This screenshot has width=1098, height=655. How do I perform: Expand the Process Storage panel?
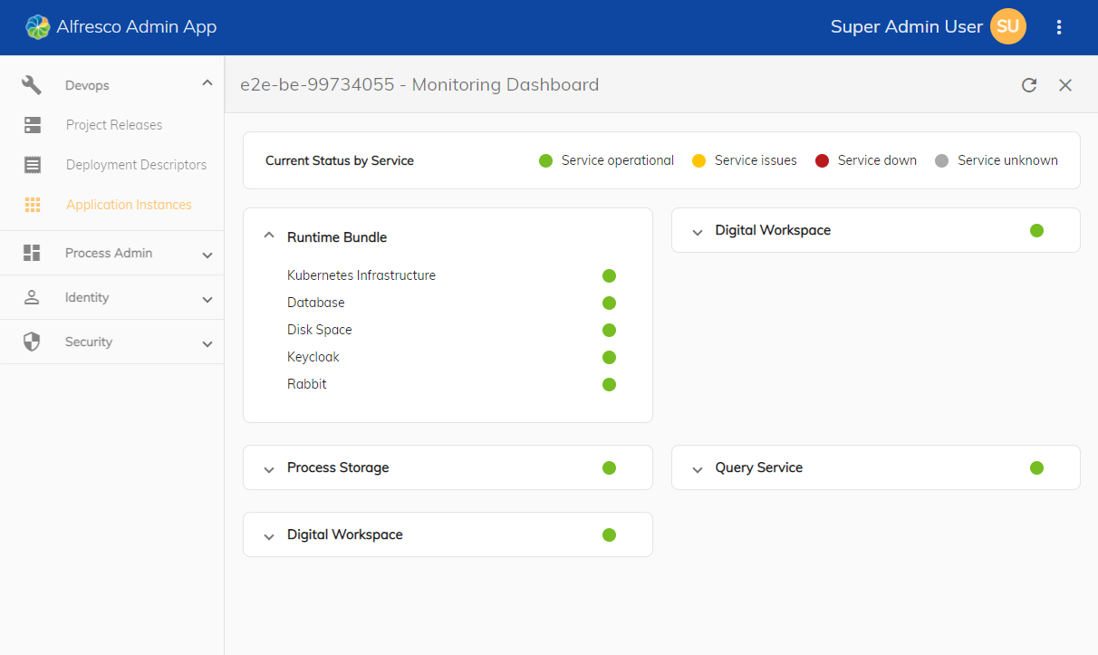coord(268,468)
